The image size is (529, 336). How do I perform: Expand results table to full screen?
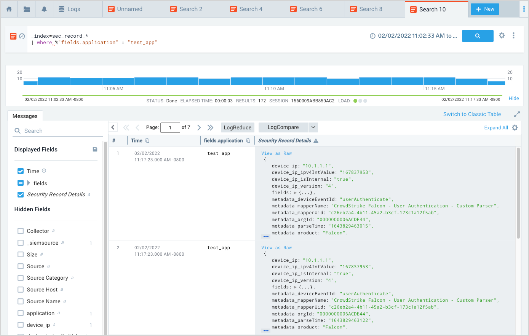[517, 114]
